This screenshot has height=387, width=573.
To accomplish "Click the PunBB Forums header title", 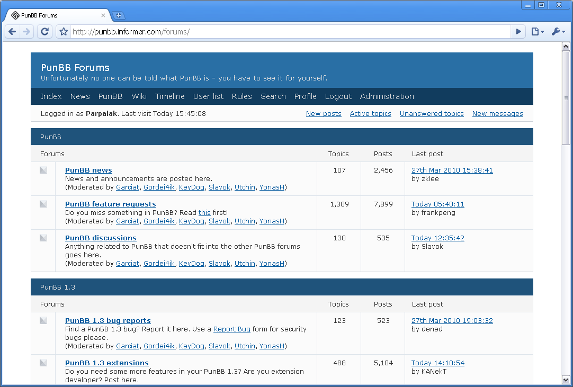I will click(x=75, y=68).
